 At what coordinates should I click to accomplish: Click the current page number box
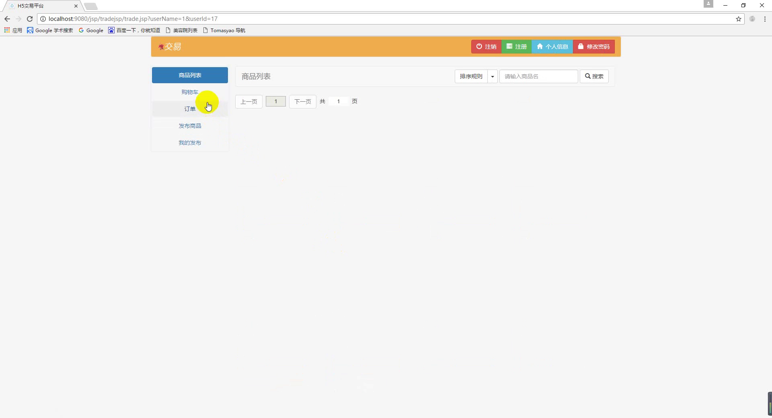276,102
